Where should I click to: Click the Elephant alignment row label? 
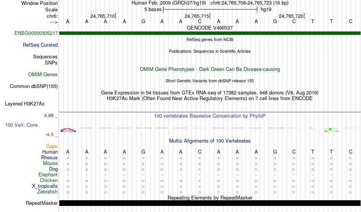(x=48, y=174)
